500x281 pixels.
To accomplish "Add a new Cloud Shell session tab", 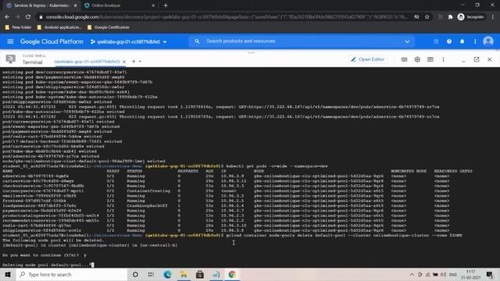I will 134,61.
